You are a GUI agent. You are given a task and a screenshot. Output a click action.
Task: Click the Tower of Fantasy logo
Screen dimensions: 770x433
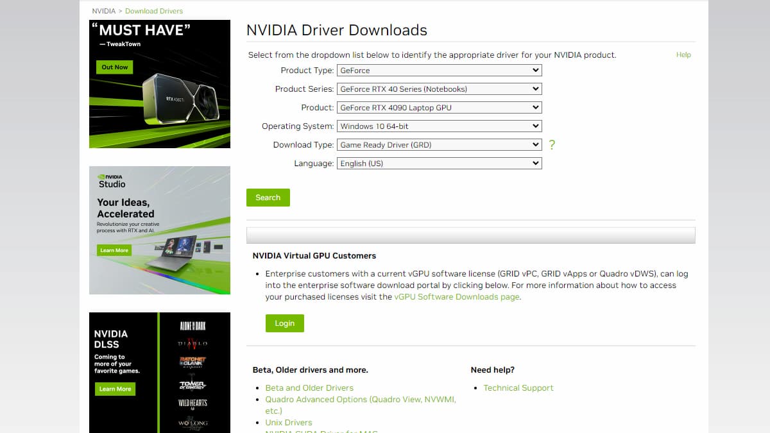pyautogui.click(x=193, y=384)
